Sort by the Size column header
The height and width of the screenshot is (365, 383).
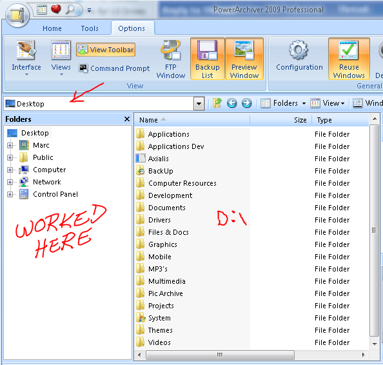tap(280, 120)
